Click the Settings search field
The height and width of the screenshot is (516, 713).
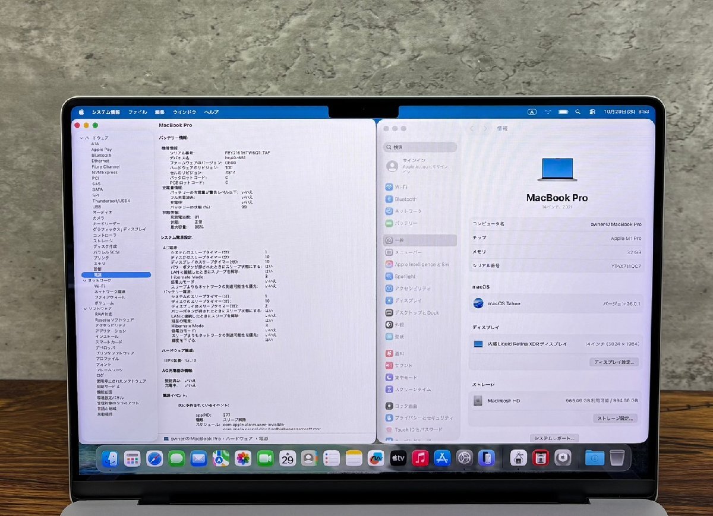[x=420, y=147]
